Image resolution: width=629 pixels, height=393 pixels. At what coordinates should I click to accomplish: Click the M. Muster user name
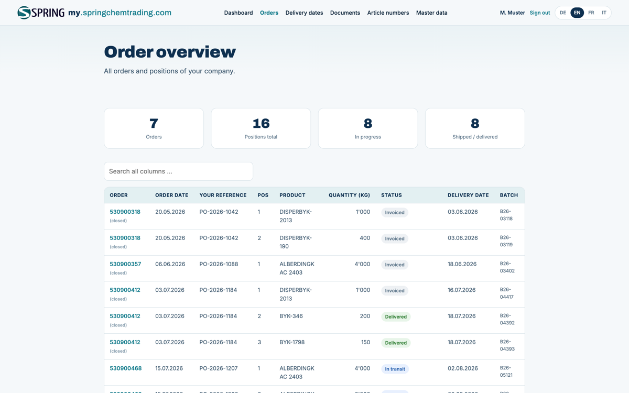[512, 13]
